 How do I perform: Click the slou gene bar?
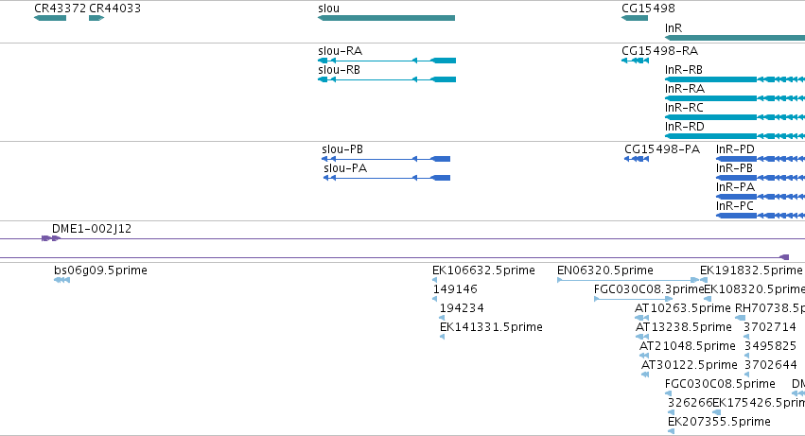[386, 18]
